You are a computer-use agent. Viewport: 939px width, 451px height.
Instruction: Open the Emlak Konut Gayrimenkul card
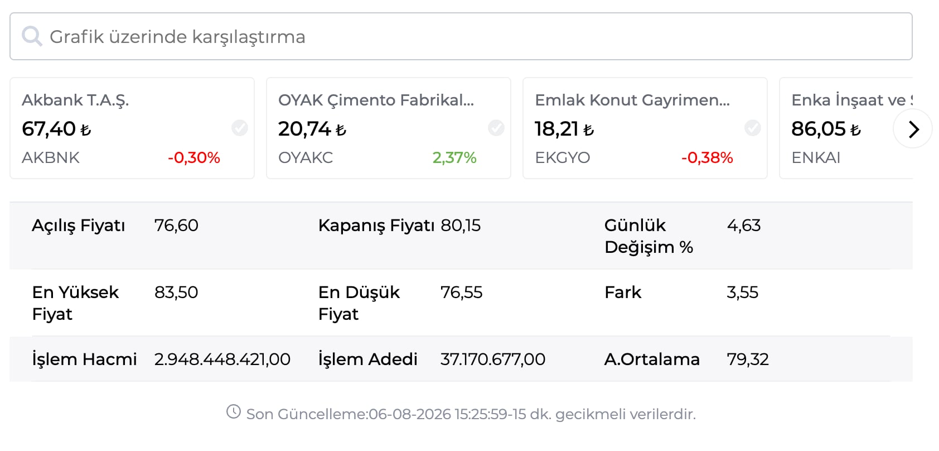tap(645, 128)
